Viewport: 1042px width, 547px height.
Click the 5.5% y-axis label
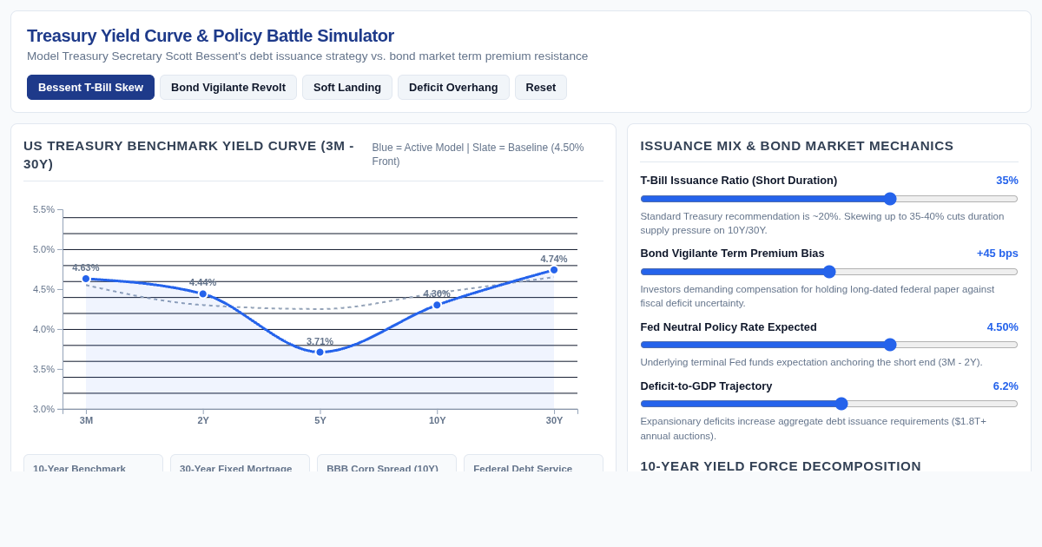(43, 209)
